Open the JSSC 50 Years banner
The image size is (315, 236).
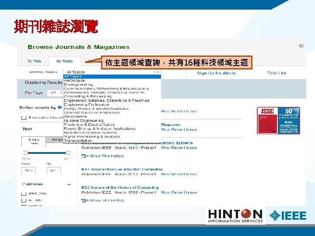click(278, 121)
